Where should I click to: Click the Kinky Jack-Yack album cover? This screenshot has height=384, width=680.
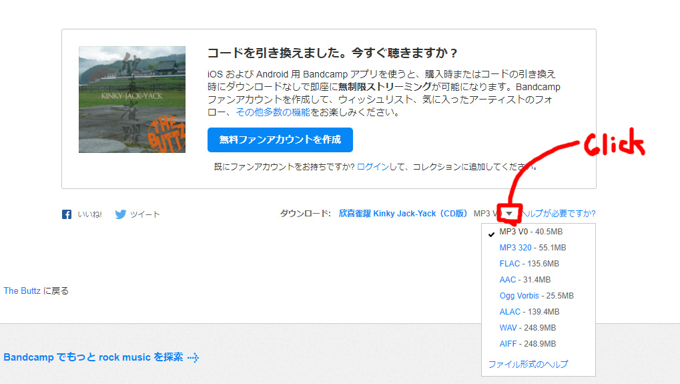132,100
